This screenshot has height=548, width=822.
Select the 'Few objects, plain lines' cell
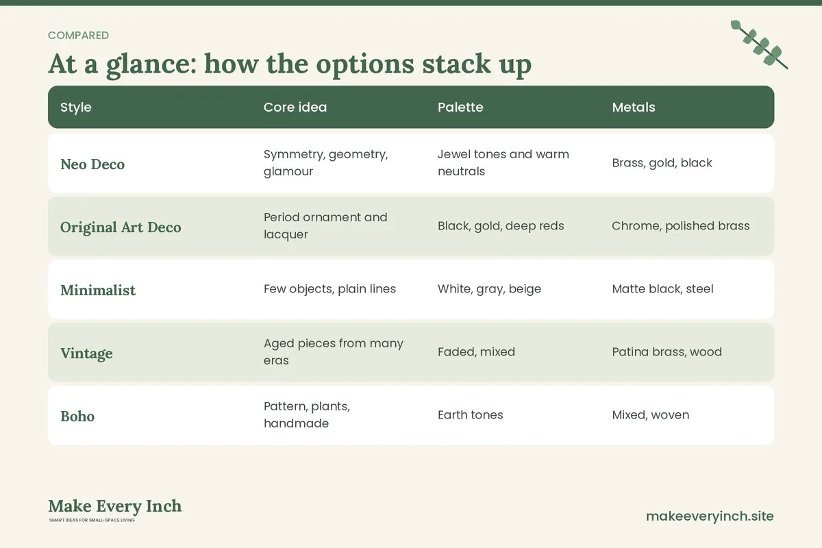click(329, 289)
